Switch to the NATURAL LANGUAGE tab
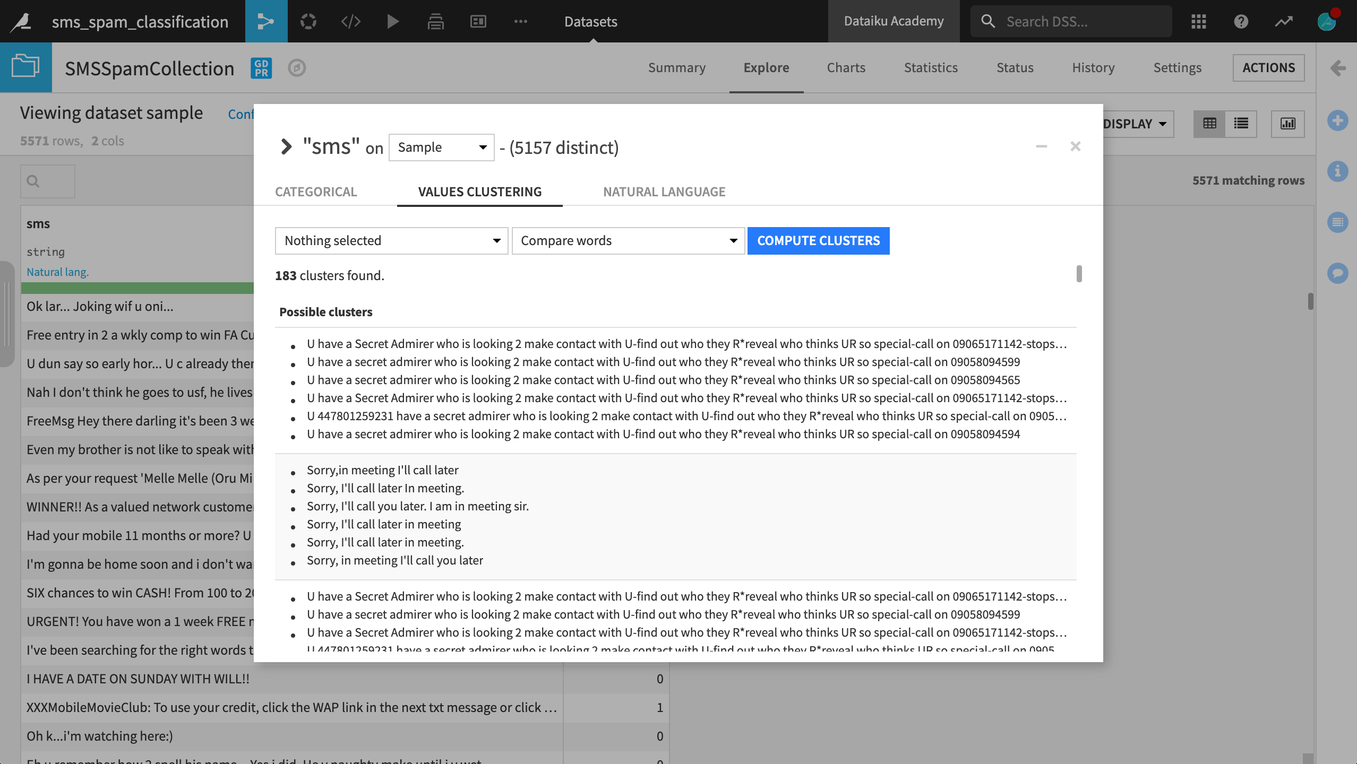The image size is (1357, 764). 664,192
